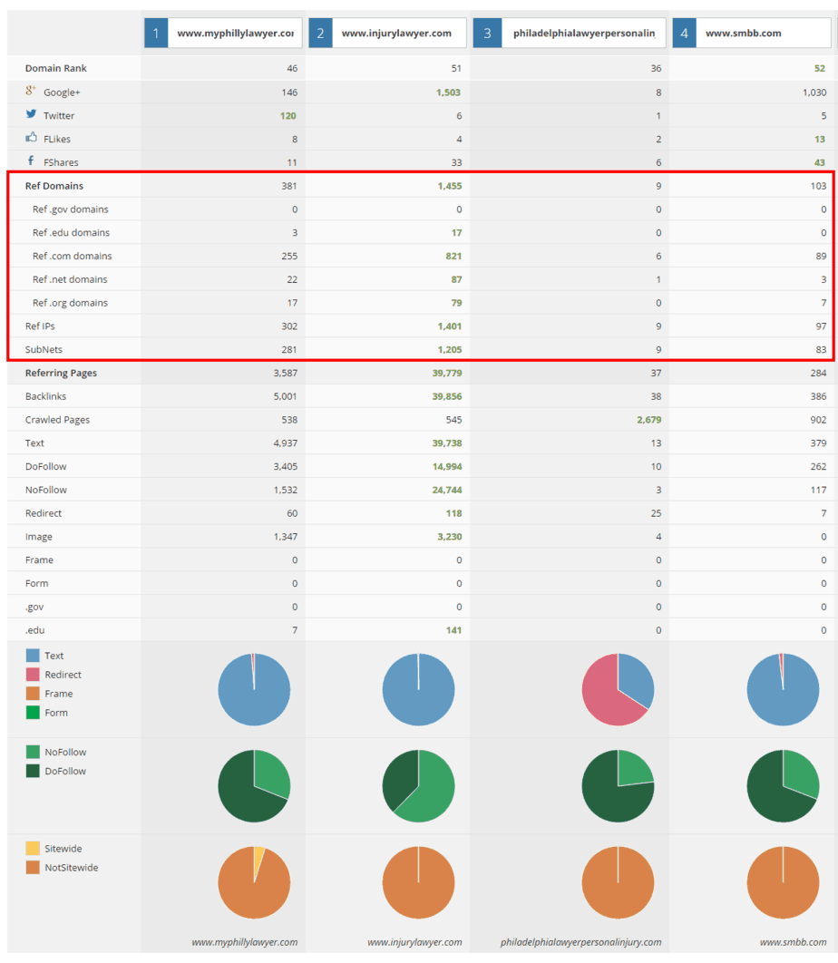The image size is (838, 963).
Task: Click the www.myphillylawyer.com domain input field
Action: (x=235, y=34)
